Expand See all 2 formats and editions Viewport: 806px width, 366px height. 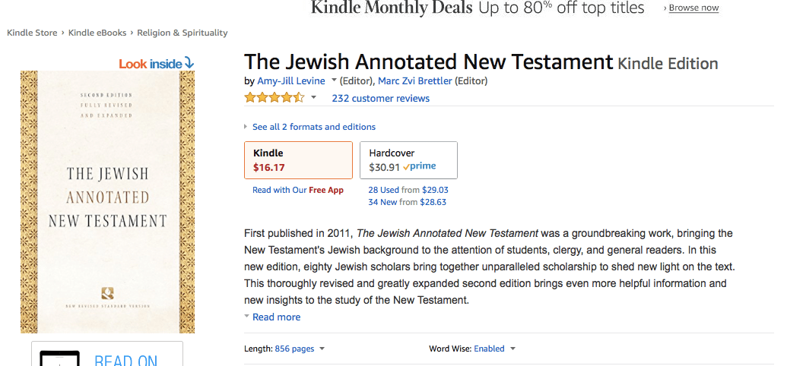(x=313, y=127)
